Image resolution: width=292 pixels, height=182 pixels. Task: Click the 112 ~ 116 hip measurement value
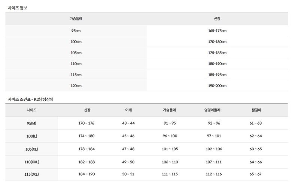214,174
